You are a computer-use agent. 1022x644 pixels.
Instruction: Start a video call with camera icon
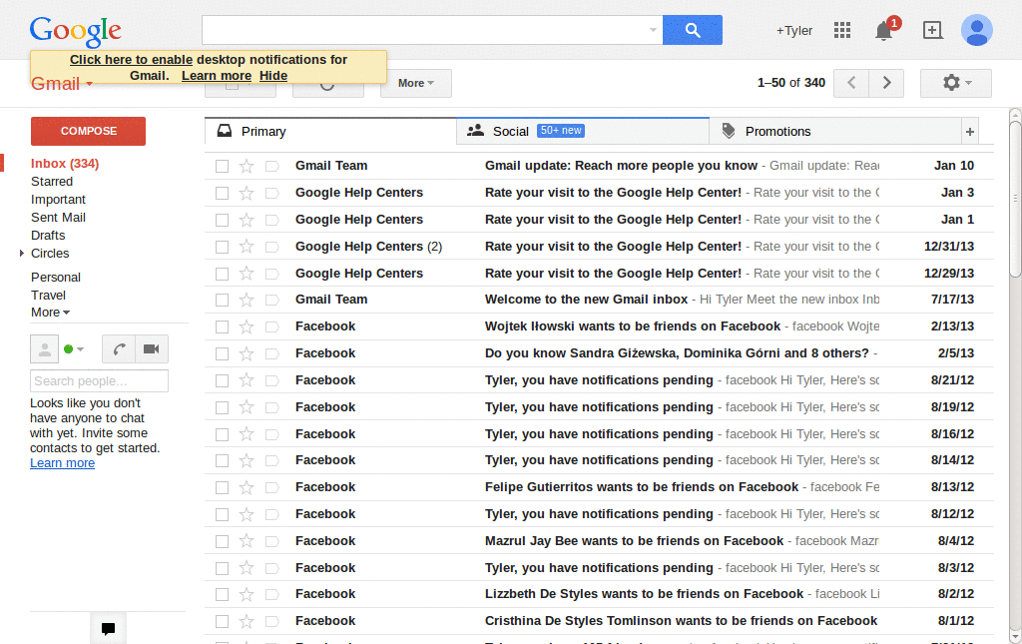click(x=152, y=349)
